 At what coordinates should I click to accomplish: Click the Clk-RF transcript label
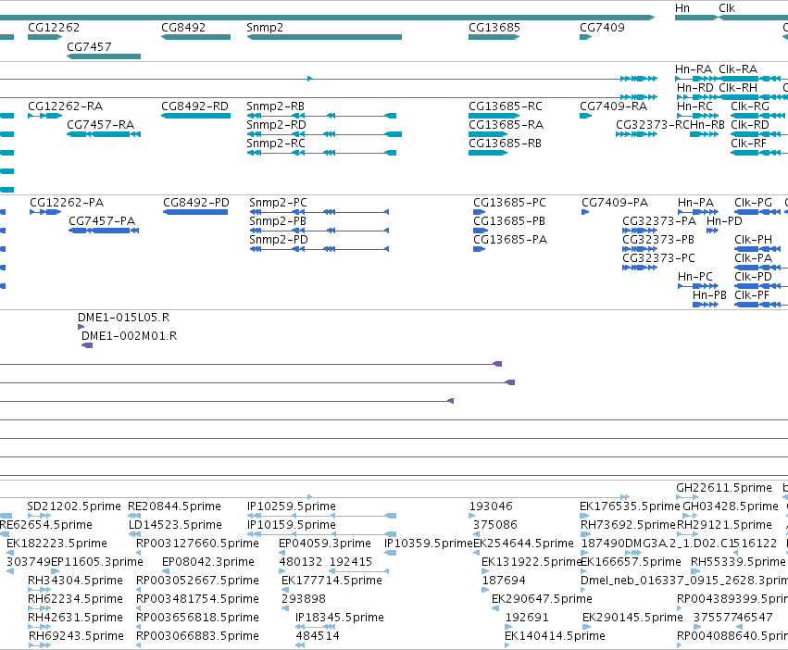click(749, 144)
